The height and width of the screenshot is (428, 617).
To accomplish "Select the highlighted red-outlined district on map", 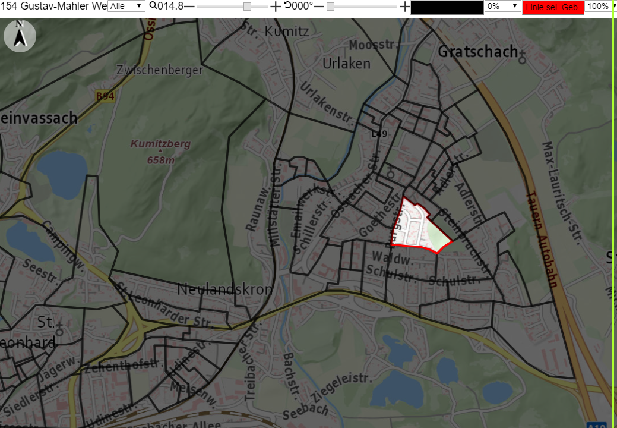I will [419, 228].
